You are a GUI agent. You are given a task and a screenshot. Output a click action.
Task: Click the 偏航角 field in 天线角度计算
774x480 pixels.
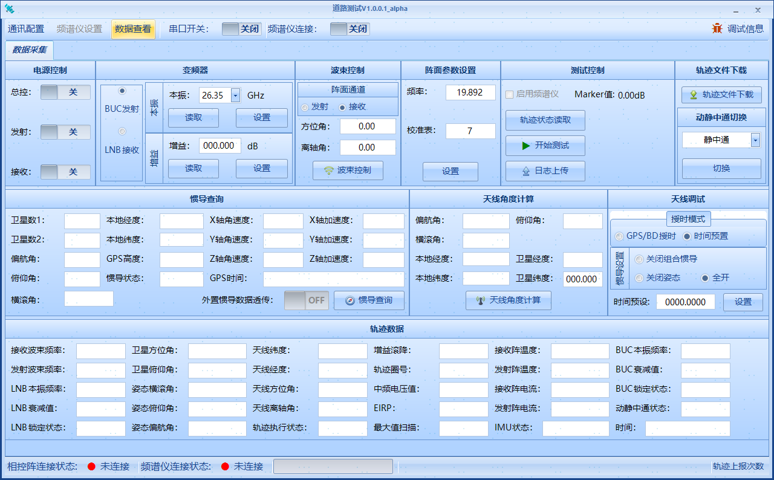[486, 221]
